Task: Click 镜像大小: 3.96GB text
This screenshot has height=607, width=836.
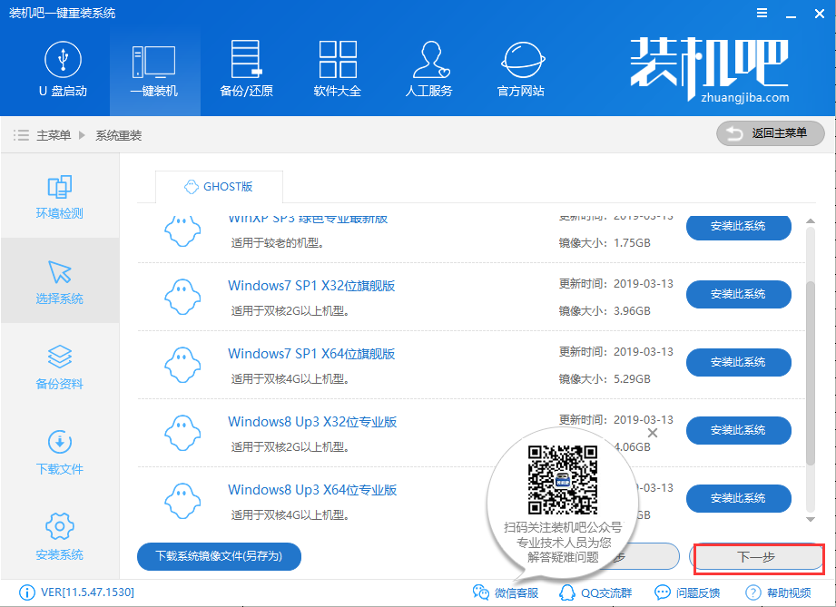Action: (x=605, y=310)
